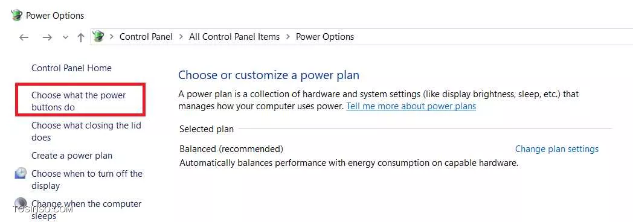Screen dimensions: 633x222
Task: Go back with the left arrow
Action: pos(24,37)
